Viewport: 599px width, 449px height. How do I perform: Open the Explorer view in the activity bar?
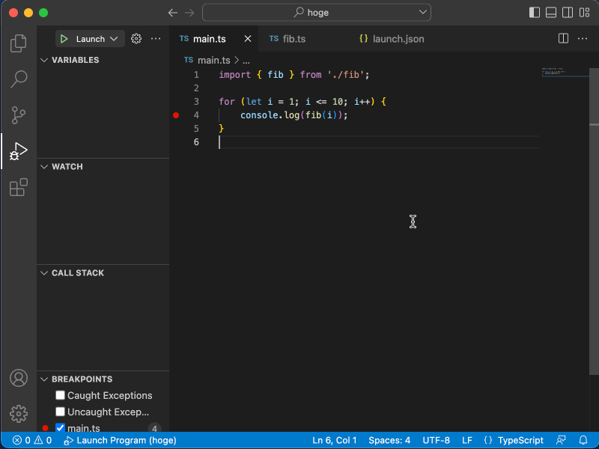tap(18, 43)
